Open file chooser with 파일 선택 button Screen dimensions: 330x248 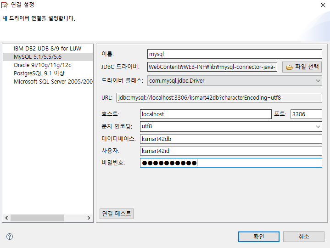tap(302, 67)
